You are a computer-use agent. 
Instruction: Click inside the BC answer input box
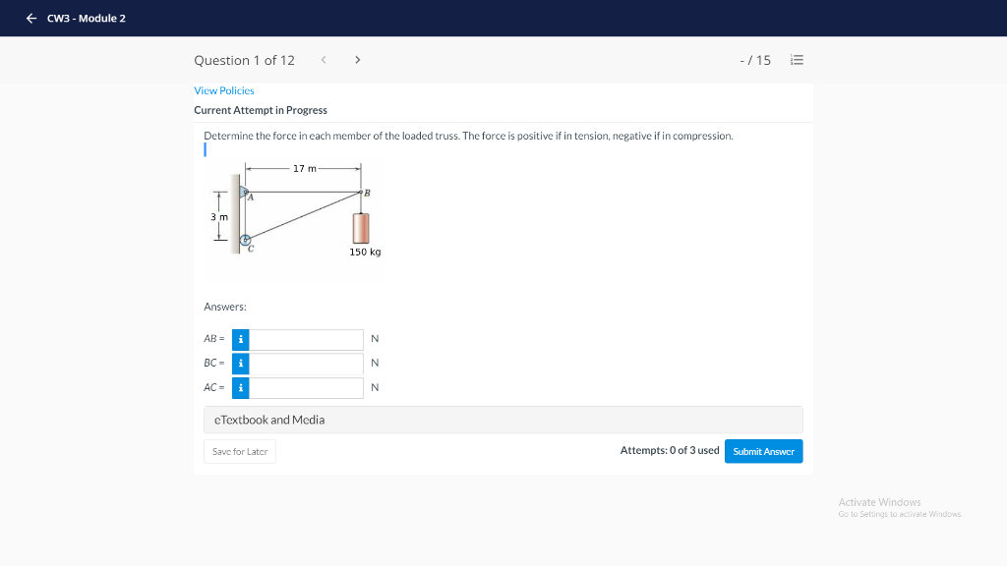pyautogui.click(x=307, y=363)
